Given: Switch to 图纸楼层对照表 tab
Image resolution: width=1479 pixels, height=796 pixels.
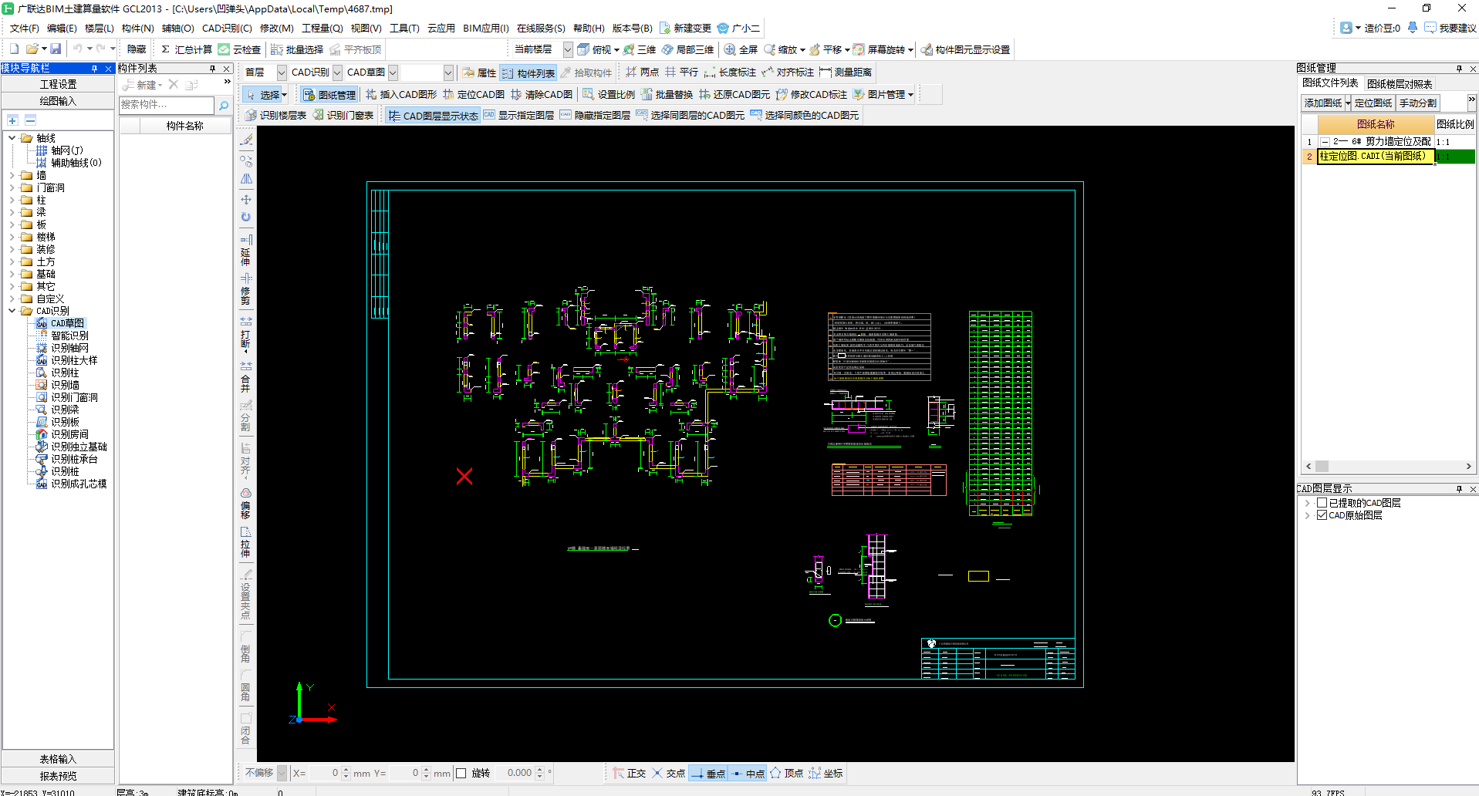Looking at the screenshot, I should point(1400,84).
